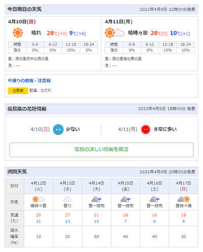Screen dimensions: 203x252
Task: Click the yellow 注意報 badge
Action: 18,91
